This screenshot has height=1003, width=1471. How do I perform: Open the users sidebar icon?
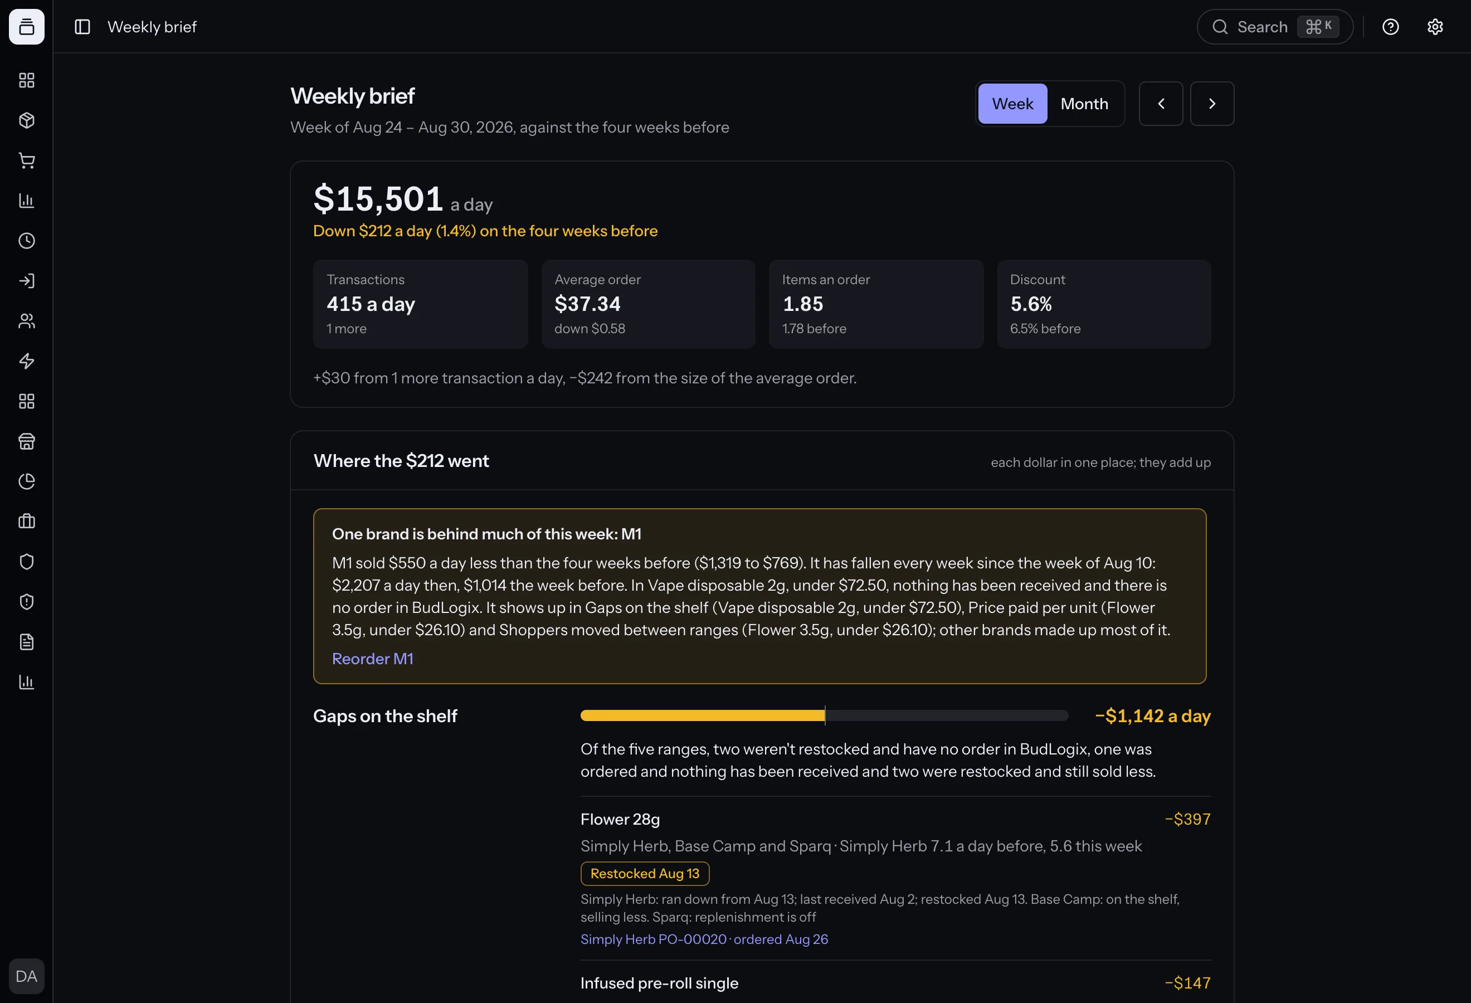[x=27, y=321]
